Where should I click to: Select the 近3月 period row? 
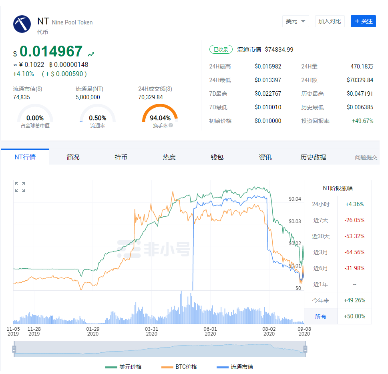pyautogui.click(x=338, y=252)
